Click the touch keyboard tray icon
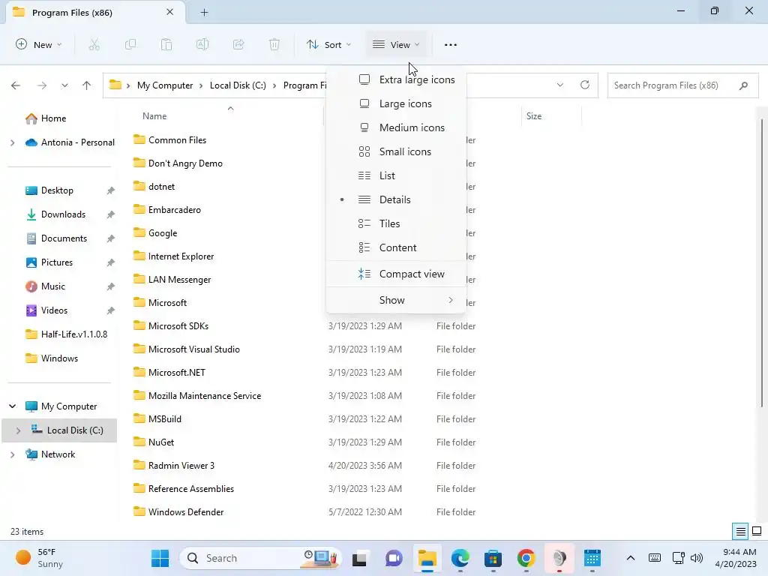 [654, 558]
